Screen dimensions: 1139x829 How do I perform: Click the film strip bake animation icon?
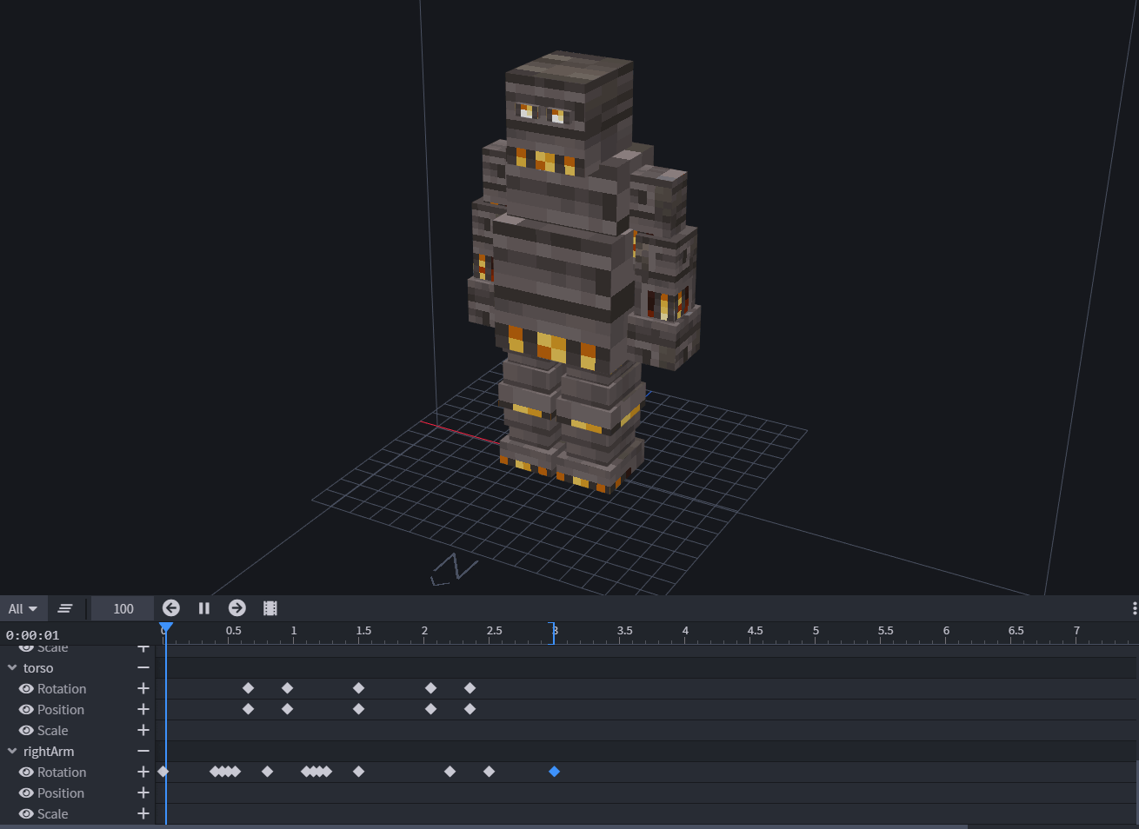pos(270,608)
